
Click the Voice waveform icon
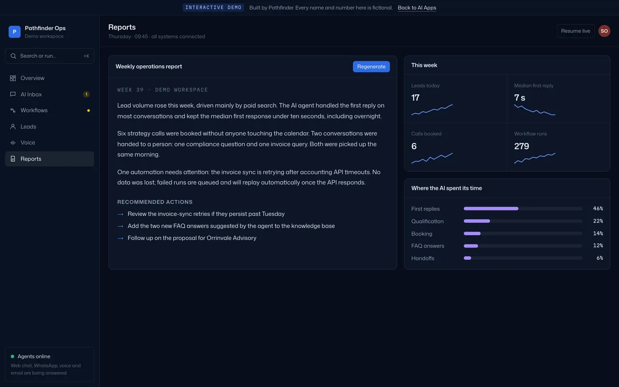click(13, 143)
